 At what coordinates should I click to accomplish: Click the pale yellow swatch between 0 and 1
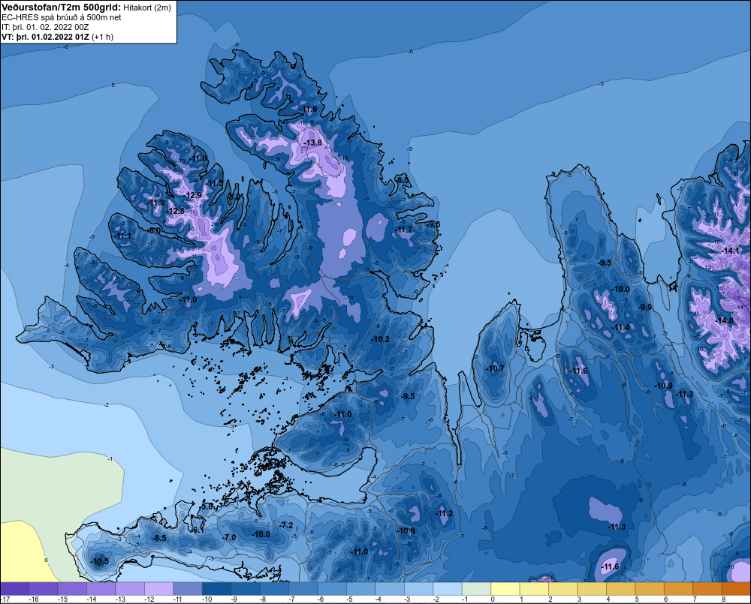coord(505,589)
